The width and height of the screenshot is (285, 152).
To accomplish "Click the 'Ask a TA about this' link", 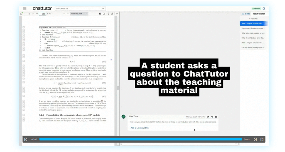I will click(140, 128).
